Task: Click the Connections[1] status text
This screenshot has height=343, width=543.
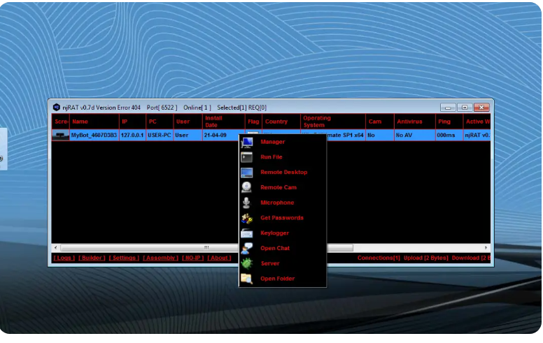Action: (x=379, y=258)
